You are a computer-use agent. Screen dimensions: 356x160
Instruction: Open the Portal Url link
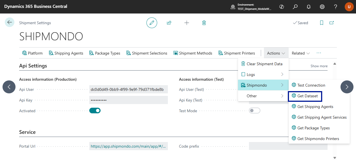(x=128, y=146)
